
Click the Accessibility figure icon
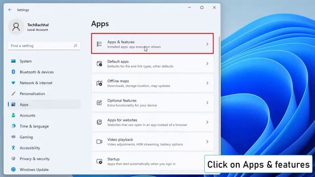point(13,147)
